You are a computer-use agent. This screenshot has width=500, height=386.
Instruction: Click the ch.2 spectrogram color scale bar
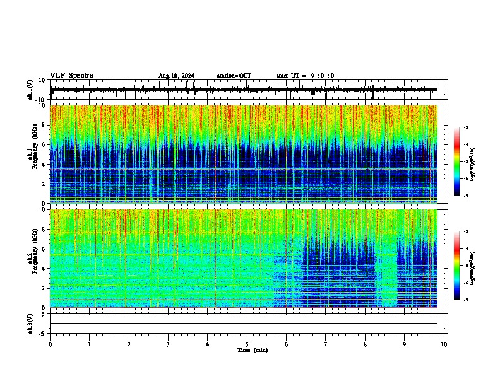click(x=457, y=266)
